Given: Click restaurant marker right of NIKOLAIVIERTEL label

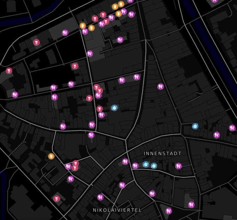Looking at the screenshot, I should pyautogui.click(x=169, y=211).
